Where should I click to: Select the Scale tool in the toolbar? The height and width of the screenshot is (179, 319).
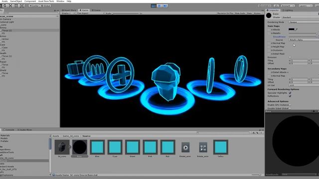coord(10,5)
